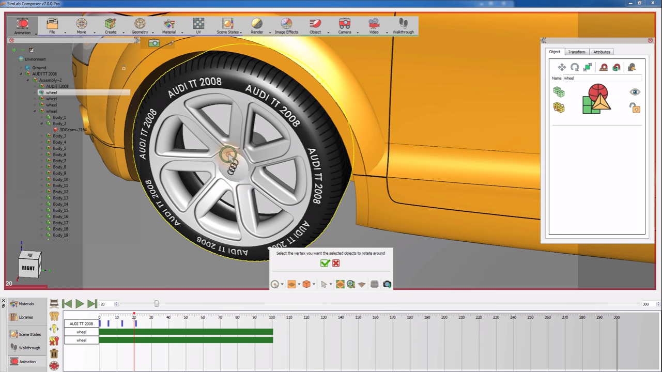The height and width of the screenshot is (372, 662).
Task: Open the Geometry tool
Action: point(140,26)
